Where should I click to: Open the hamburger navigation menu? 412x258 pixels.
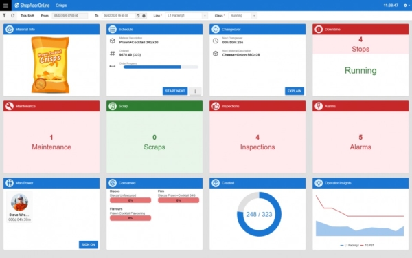5,6
